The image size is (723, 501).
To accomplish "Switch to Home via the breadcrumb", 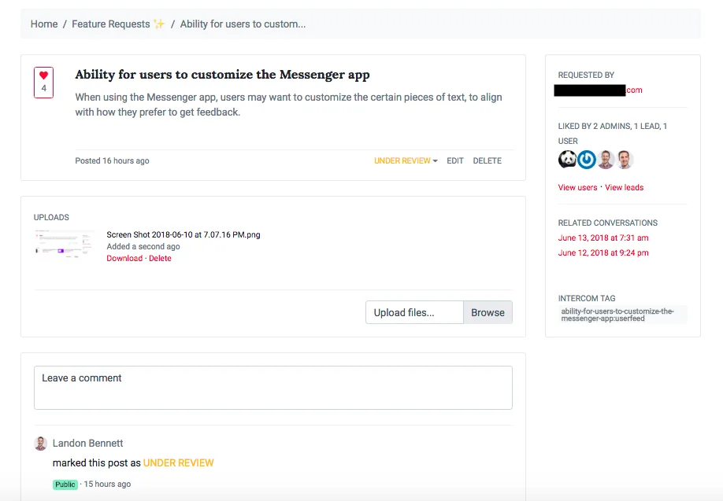I will tap(43, 24).
